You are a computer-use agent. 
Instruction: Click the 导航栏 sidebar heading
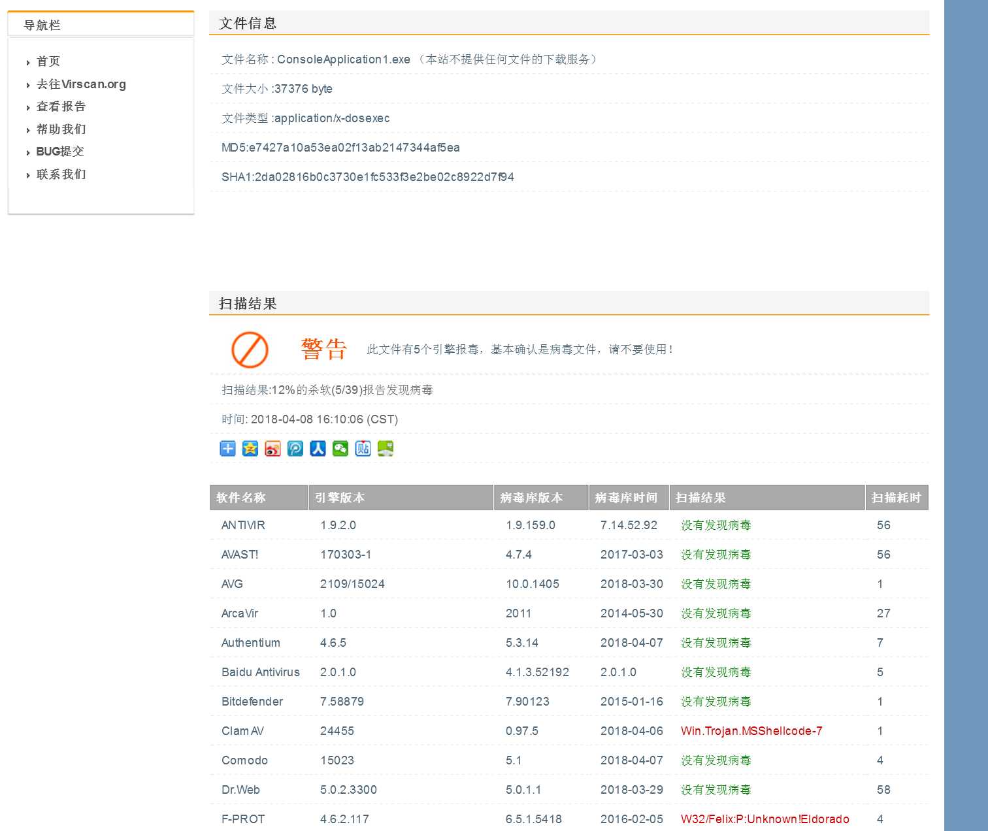(x=42, y=25)
